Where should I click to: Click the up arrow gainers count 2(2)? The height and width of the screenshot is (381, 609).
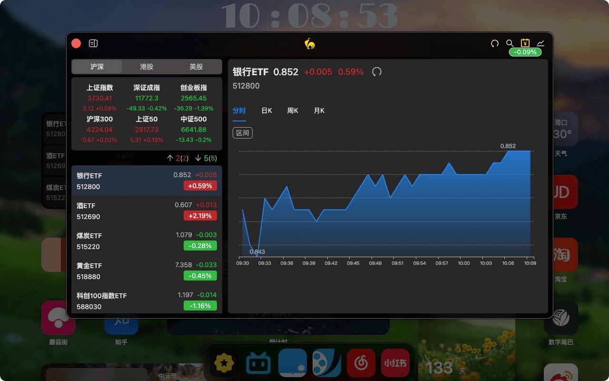(177, 158)
